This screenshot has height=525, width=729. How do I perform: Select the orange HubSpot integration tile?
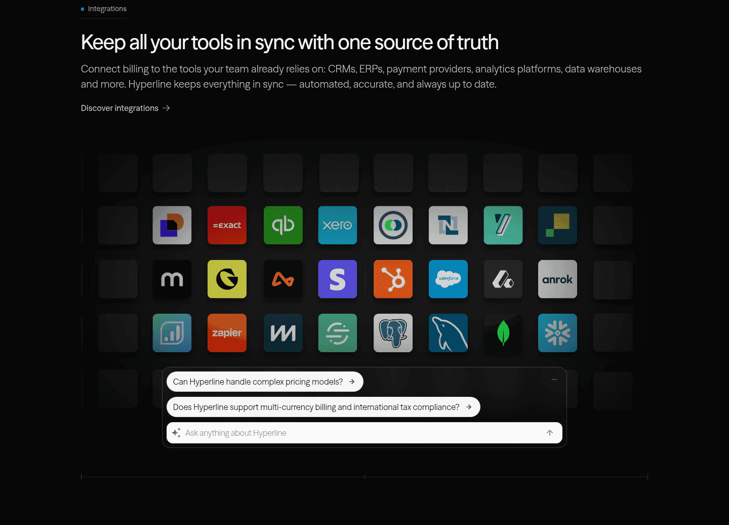(x=393, y=279)
